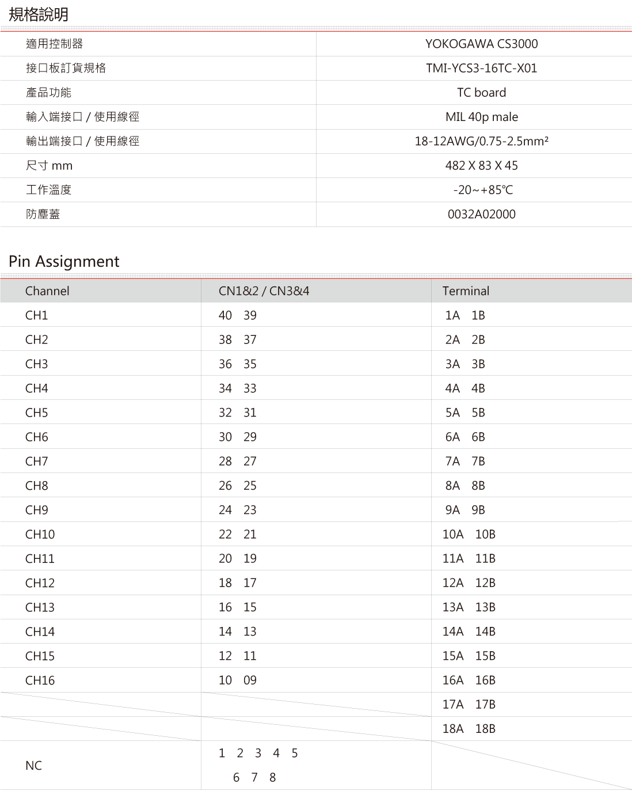Click the 4A 4B terminal cell

[465, 388]
